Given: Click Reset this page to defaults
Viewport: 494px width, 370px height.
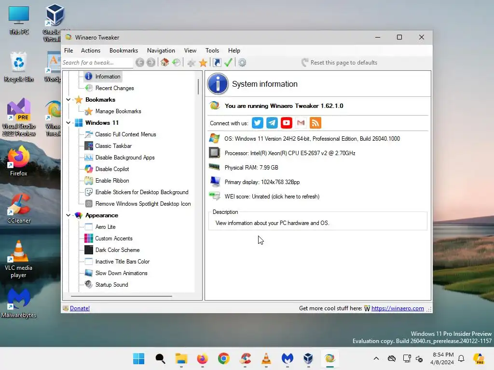Looking at the screenshot, I should pyautogui.click(x=339, y=63).
